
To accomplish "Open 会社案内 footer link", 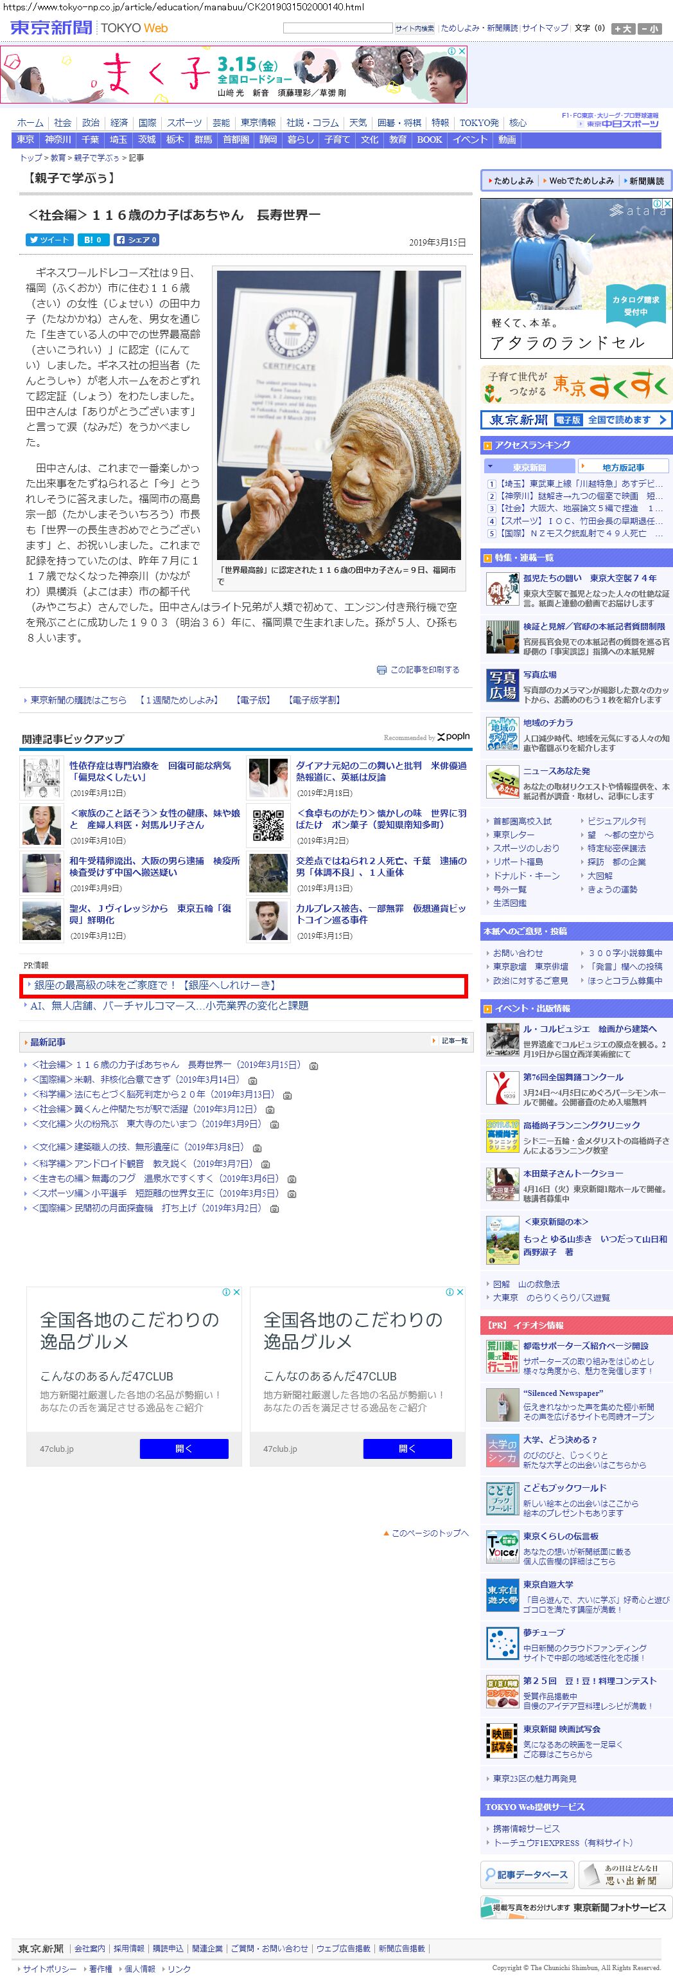I will [x=90, y=1949].
